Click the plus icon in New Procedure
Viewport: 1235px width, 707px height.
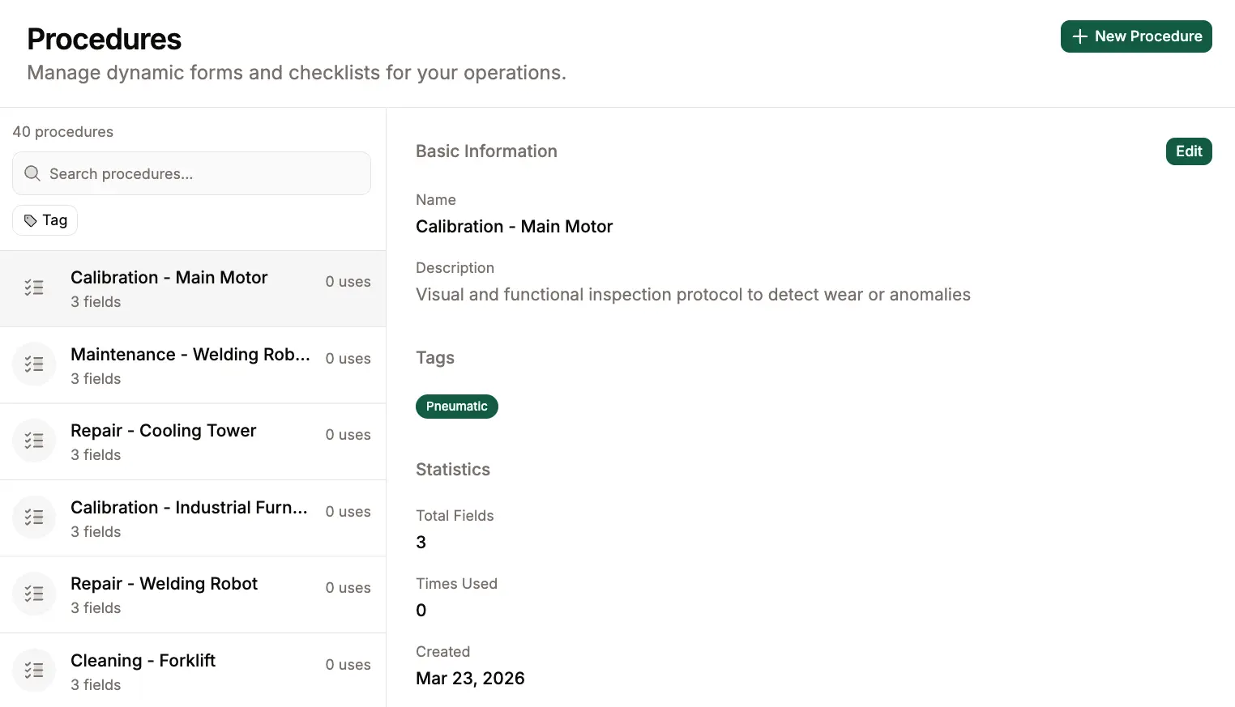(1079, 36)
